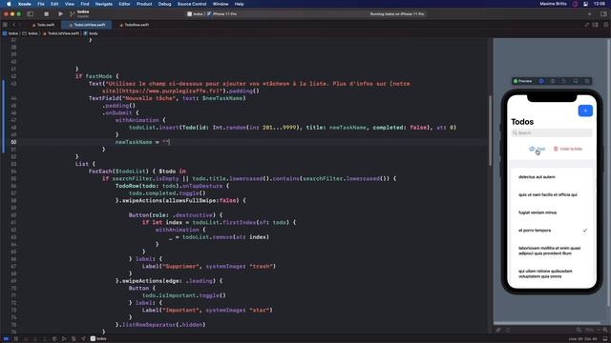The width and height of the screenshot is (611, 343).
Task: Zoom in the preview canvas
Action: (605, 330)
